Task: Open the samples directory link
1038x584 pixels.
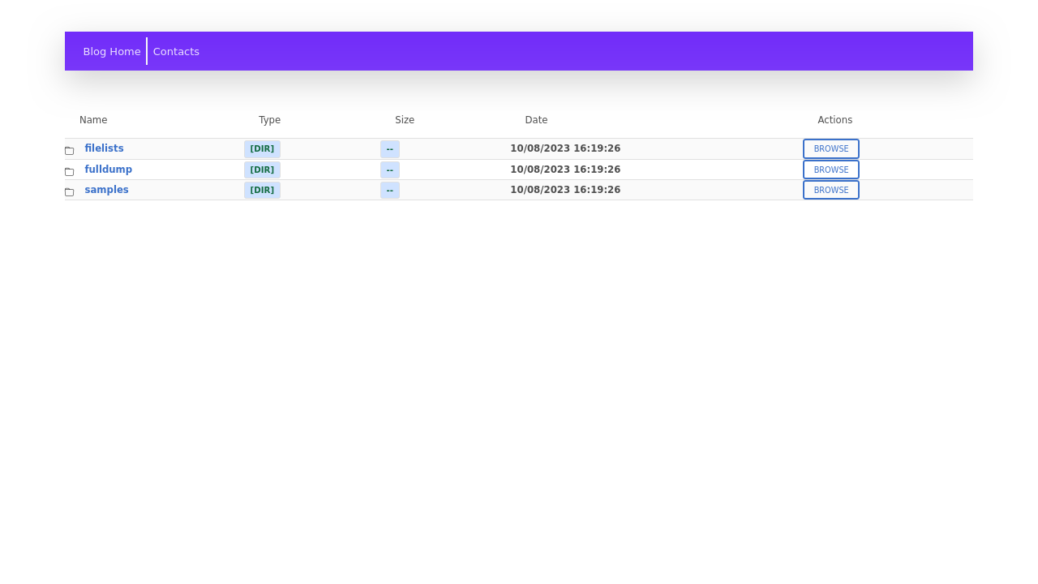Action: (106, 190)
